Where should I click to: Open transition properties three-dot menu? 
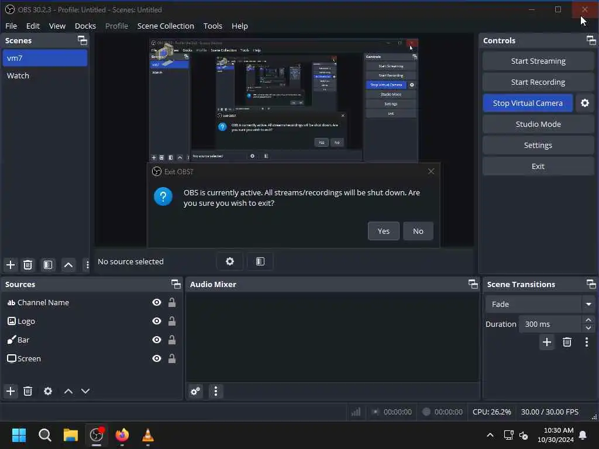[x=587, y=342]
